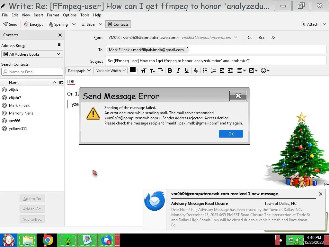This screenshot has height=247, width=329.
Task: Open File Explorer from the taskbar
Action: [27, 240]
